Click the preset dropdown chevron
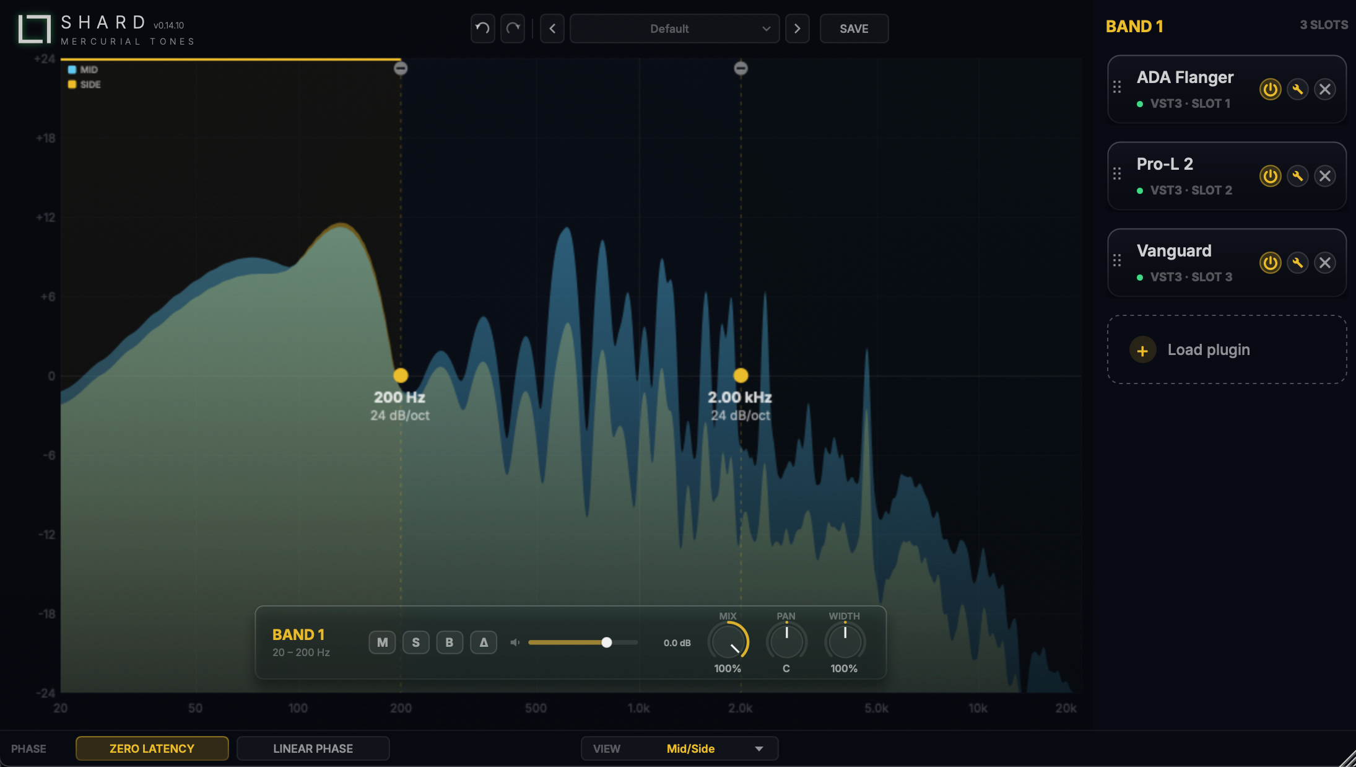1356x767 pixels. pyautogui.click(x=766, y=29)
